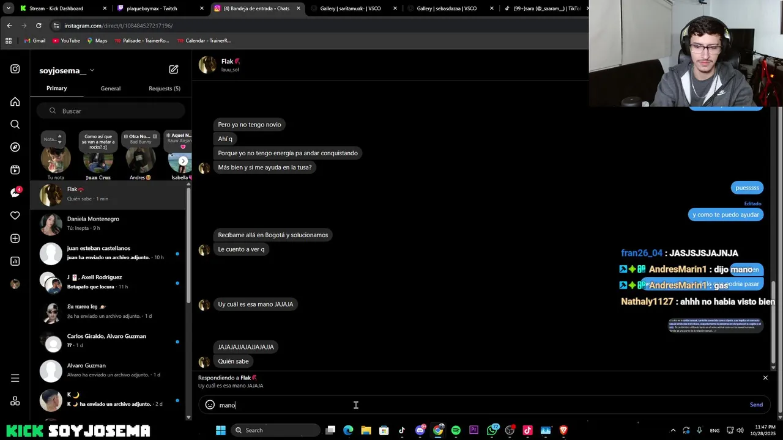
Task: Open the Meta apps grid icon in sidebar
Action: tap(15, 402)
